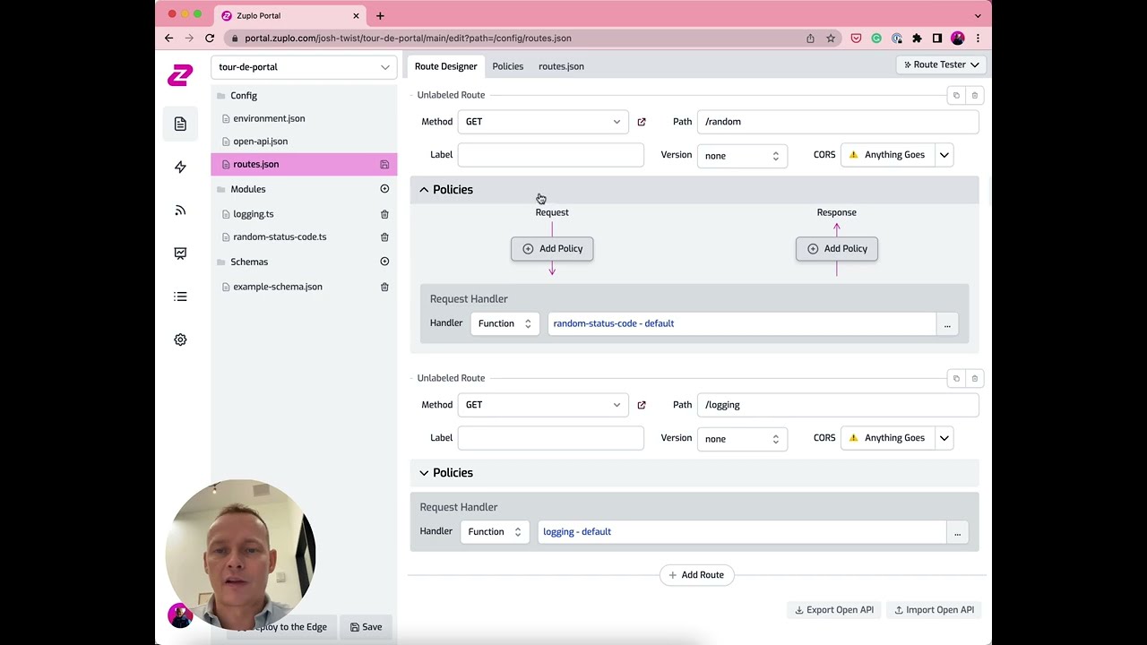Change handler type Function for /logging route
1147x645 pixels.
pos(494,532)
